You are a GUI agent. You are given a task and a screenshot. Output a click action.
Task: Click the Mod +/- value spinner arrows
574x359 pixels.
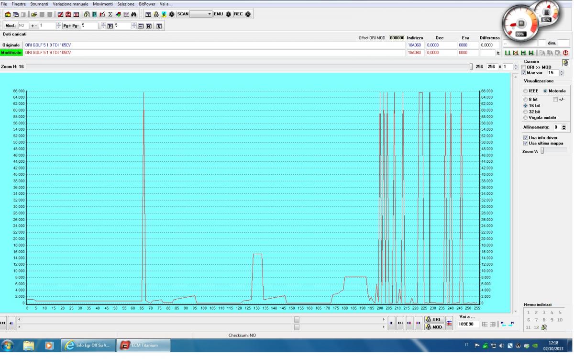[x=59, y=25]
